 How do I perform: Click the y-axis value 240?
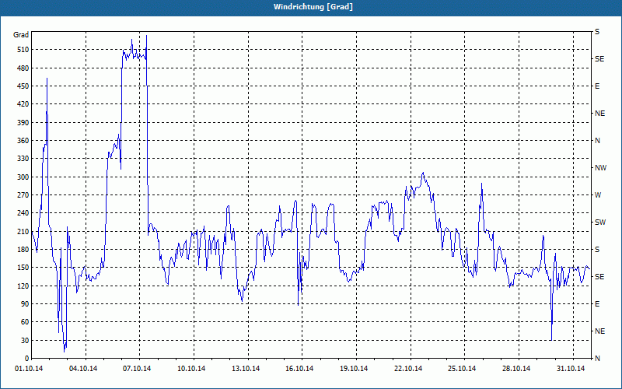pos(23,213)
